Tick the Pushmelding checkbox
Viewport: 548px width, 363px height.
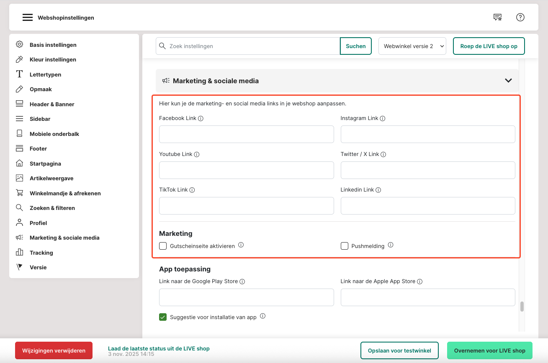(x=345, y=246)
